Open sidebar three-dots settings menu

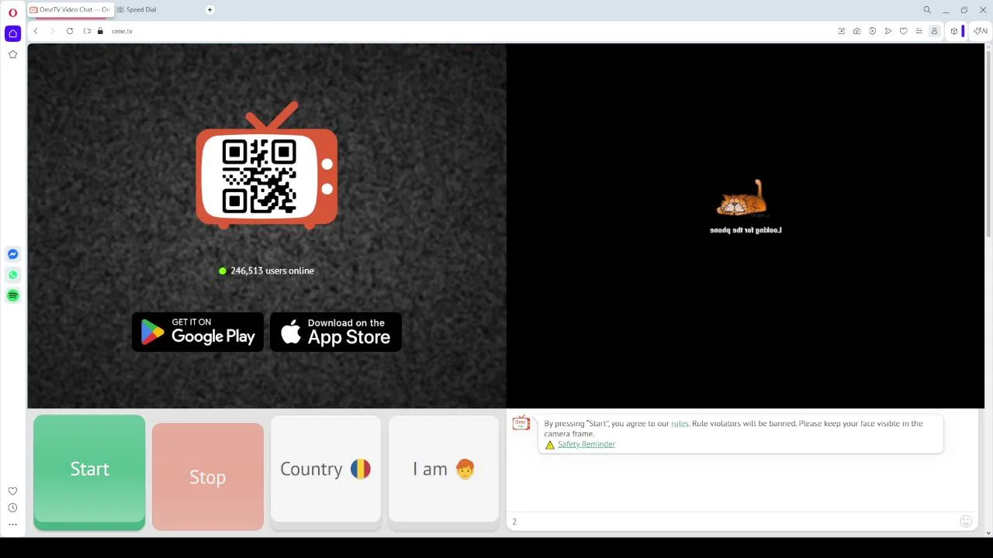tap(12, 525)
